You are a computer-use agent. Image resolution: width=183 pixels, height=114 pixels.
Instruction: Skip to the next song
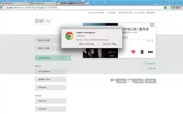click(150, 52)
